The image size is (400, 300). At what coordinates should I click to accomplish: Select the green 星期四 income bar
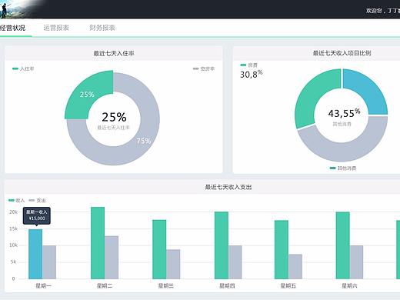pos(222,245)
